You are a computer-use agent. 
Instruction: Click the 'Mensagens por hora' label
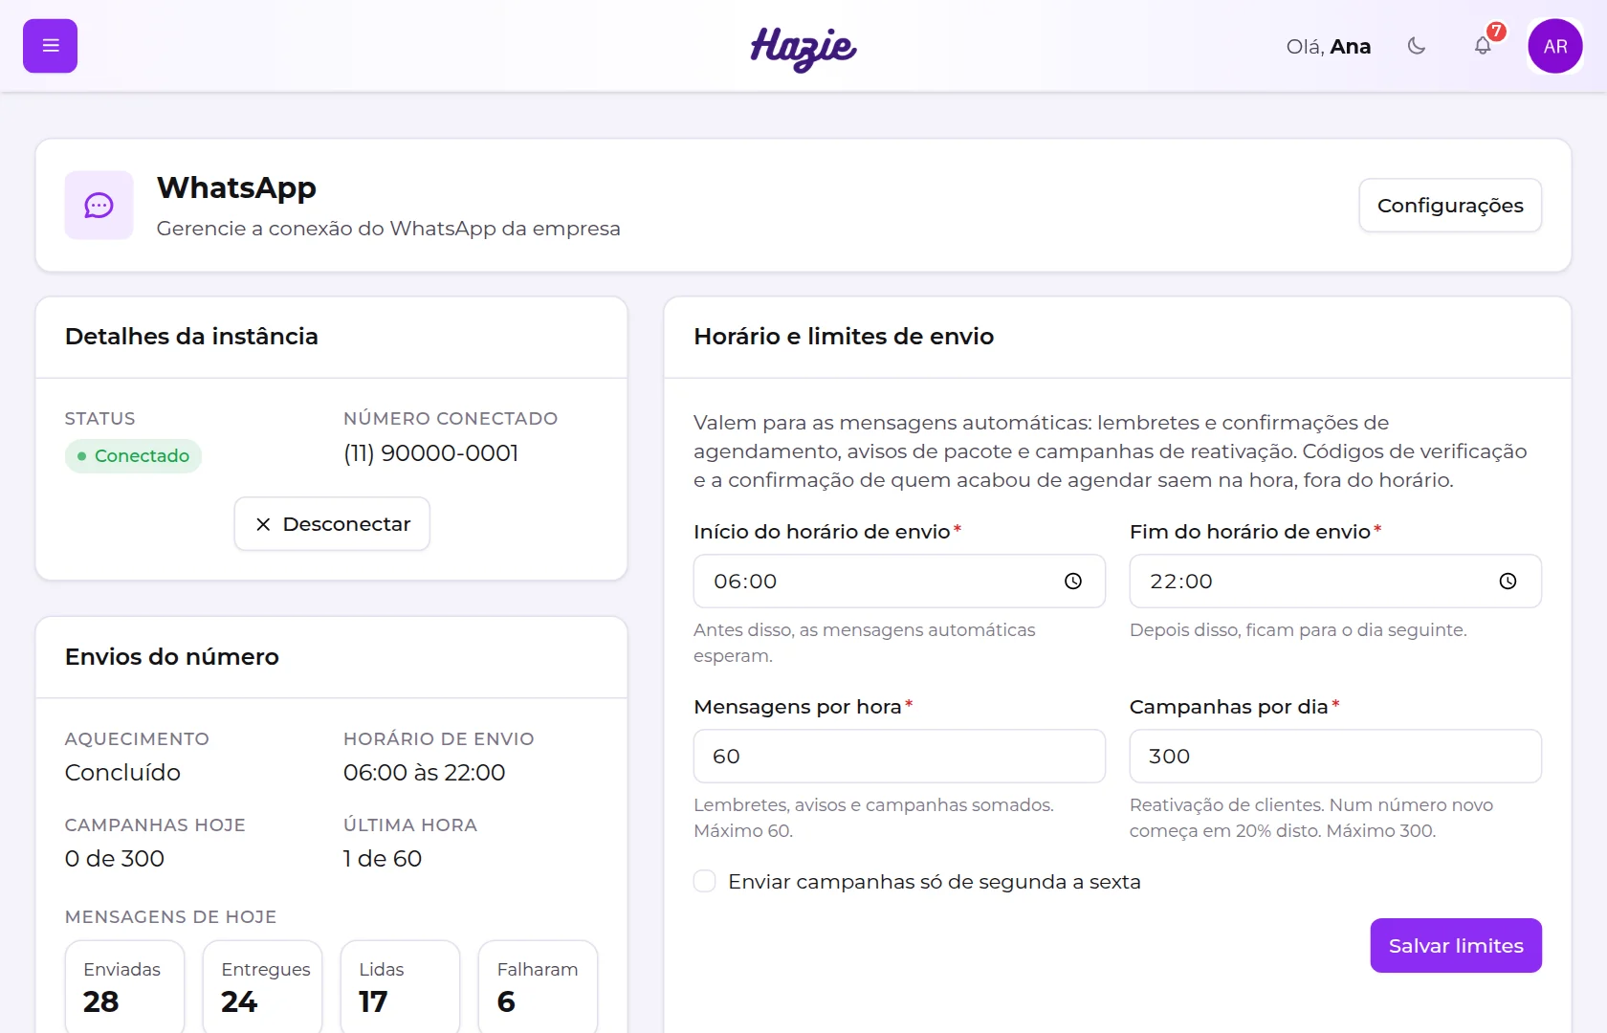point(798,707)
